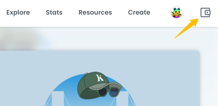Open the green cap NFT card image

pos(100,78)
